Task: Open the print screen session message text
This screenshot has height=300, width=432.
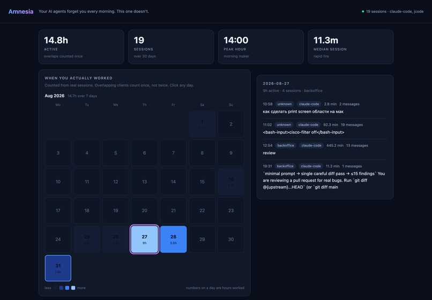Action: point(303,111)
